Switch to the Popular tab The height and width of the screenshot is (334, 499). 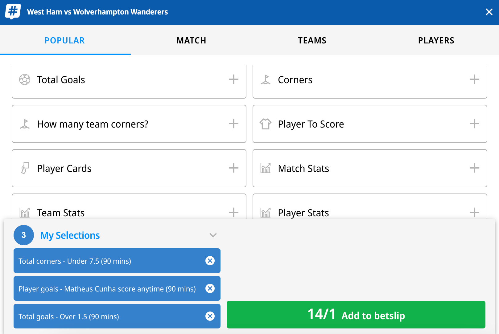(x=65, y=40)
